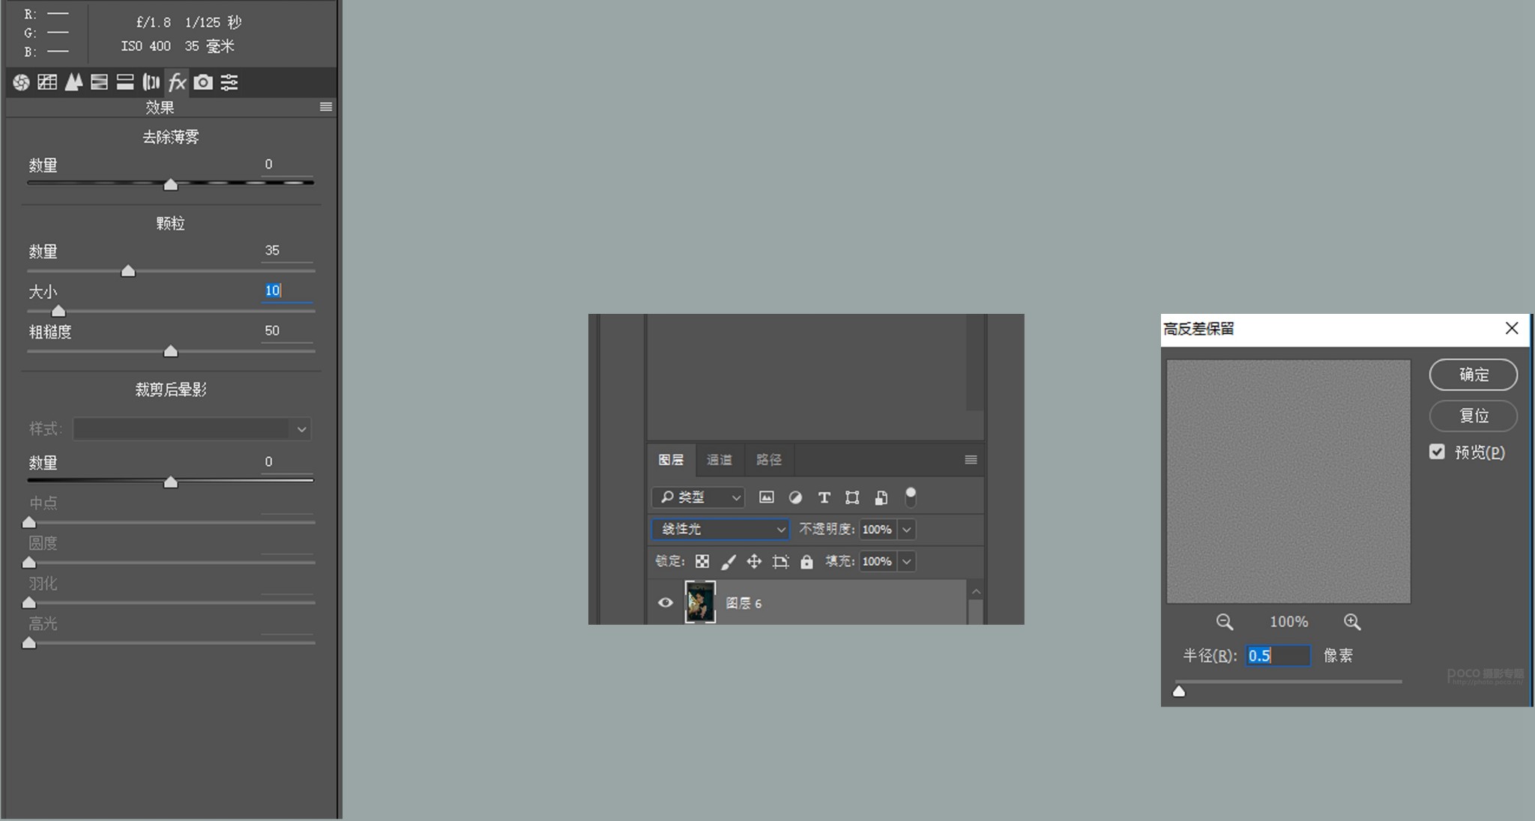Open the 类型 layer filter dropdown
Viewport: 1535px width, 821px height.
point(698,497)
